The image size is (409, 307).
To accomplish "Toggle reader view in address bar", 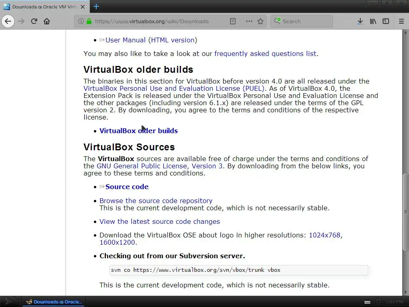I will [x=233, y=21].
